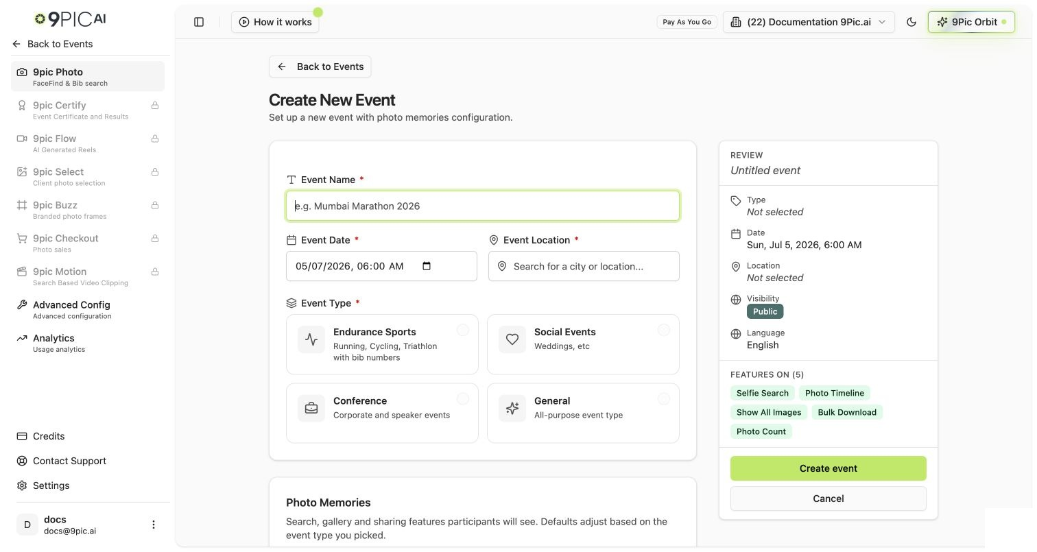This screenshot has height=552, width=1037.
Task: Open 9Pic Orbit button
Action: [x=971, y=22]
